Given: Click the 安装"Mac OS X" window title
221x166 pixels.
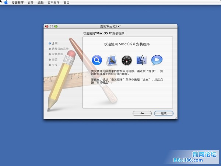Looking at the screenshot, I should [110, 27].
